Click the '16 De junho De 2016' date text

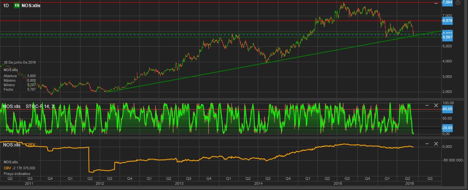(x=20, y=62)
